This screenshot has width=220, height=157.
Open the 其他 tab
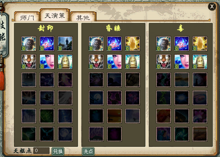tap(83, 17)
